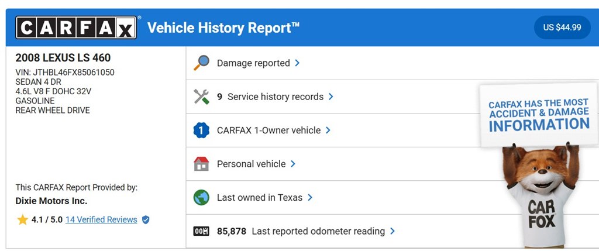Expand the Last owned in Texas chevron

point(310,198)
